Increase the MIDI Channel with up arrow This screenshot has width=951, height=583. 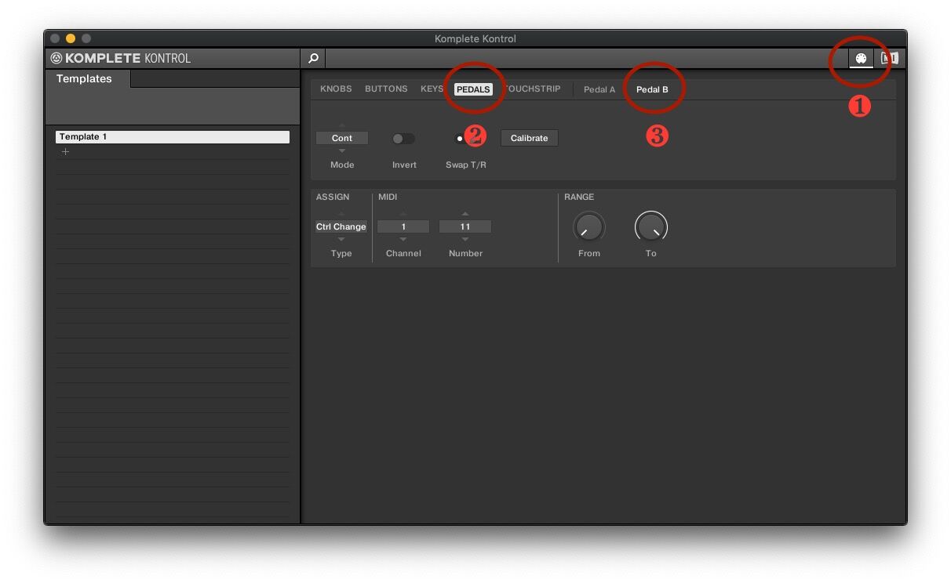coord(403,214)
